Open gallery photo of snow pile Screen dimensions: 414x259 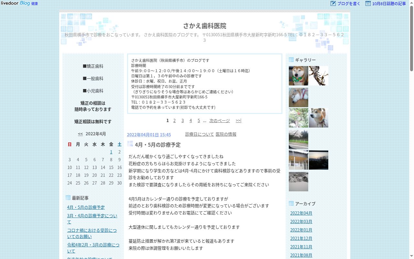[299, 182]
